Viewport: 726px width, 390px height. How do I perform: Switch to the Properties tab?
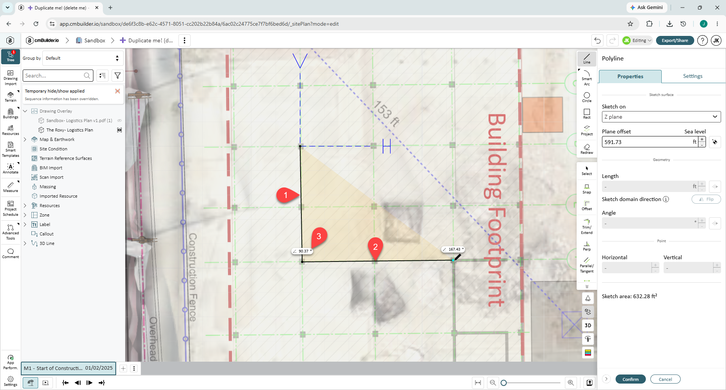point(630,76)
